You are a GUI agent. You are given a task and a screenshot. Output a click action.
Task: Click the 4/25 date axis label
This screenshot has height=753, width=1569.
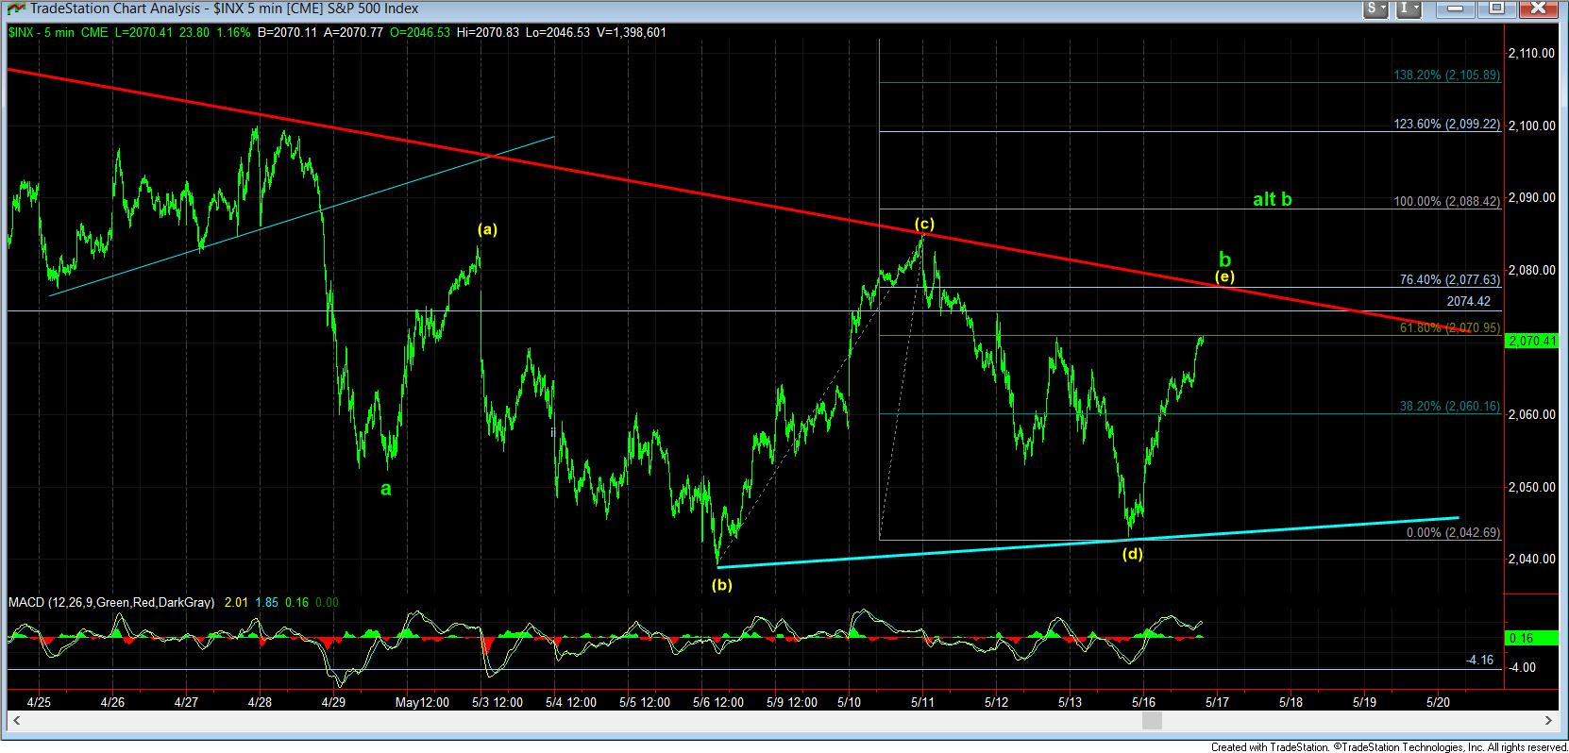pos(40,702)
